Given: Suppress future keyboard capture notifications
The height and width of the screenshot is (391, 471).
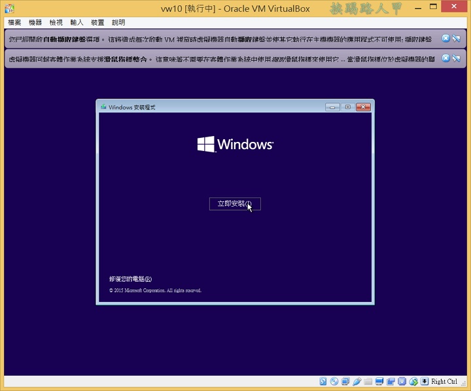Looking at the screenshot, I should [457, 38].
